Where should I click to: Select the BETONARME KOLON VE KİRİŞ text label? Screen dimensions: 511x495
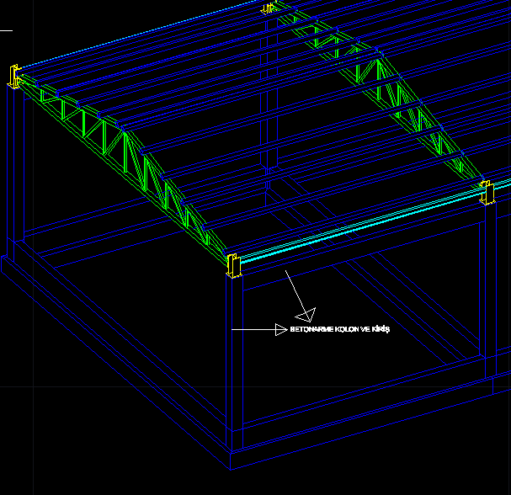pyautogui.click(x=339, y=330)
